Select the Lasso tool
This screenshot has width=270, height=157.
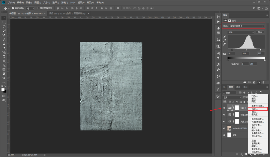pos(4,26)
